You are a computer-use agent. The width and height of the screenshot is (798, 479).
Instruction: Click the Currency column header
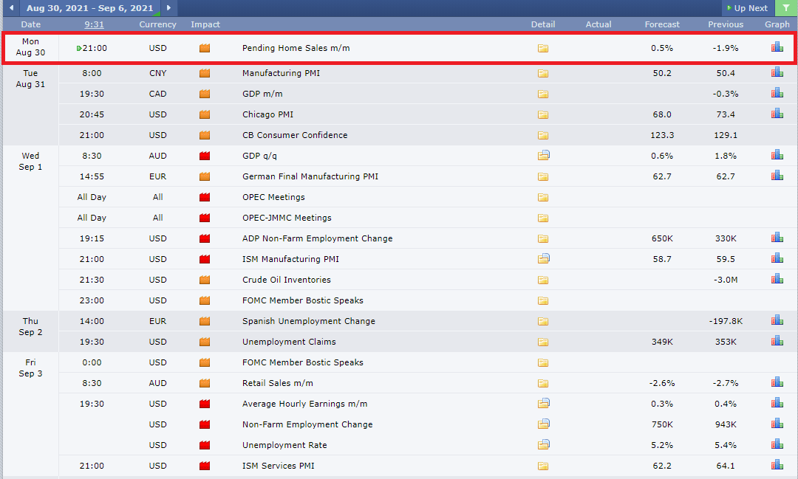pyautogui.click(x=158, y=24)
